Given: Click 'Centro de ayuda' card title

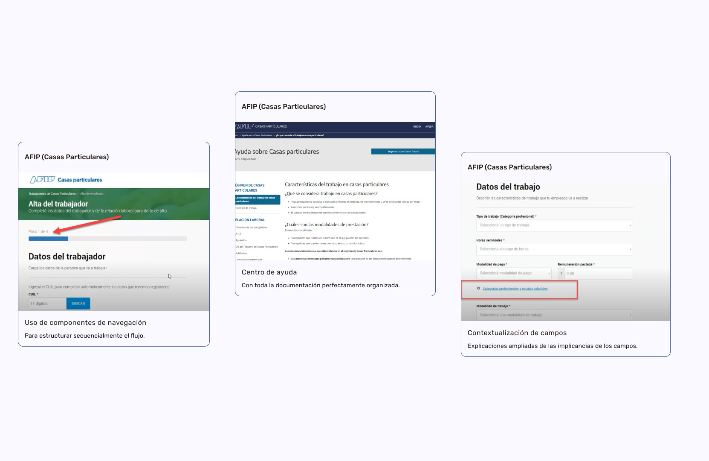Looking at the screenshot, I should point(269,272).
